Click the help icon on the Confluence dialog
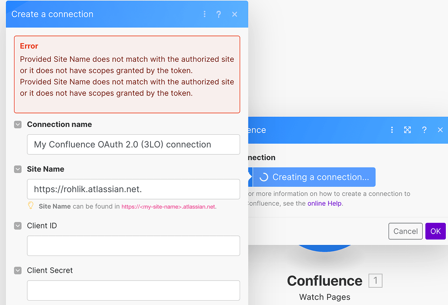The image size is (448, 305). [x=423, y=130]
